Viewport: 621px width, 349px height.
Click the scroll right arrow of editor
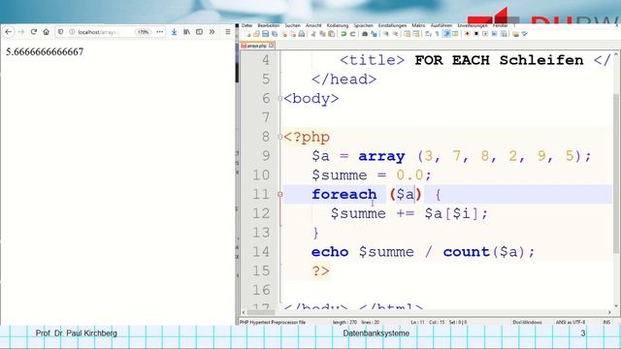(610, 312)
